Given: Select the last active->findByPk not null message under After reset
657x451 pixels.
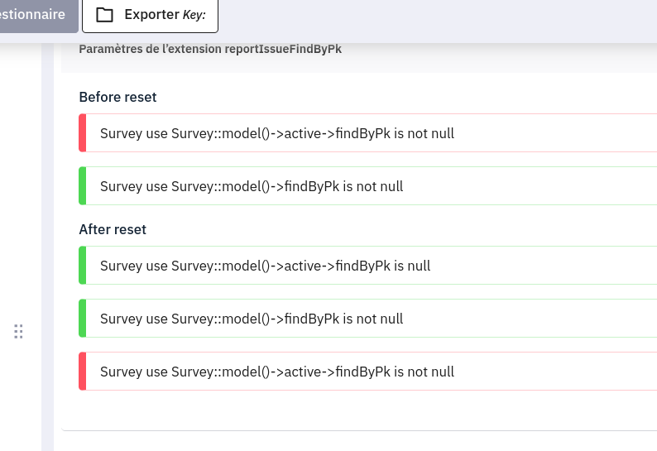Looking at the screenshot, I should pyautogui.click(x=277, y=372).
